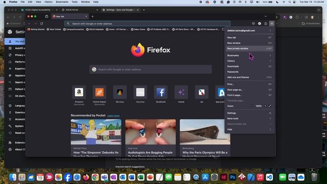Reload the page with the Firefox refresh icon
Viewport: 327px width, 184px height.
(x=41, y=24)
